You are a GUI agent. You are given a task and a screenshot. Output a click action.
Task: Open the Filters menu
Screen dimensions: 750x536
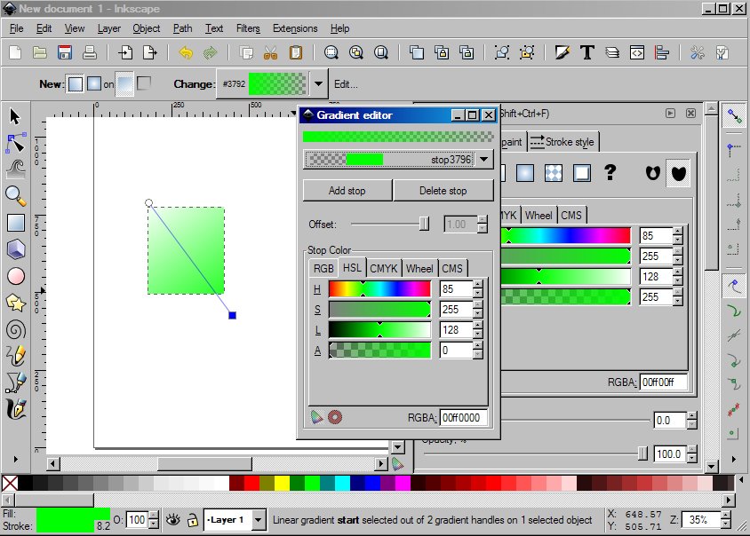[x=247, y=28]
